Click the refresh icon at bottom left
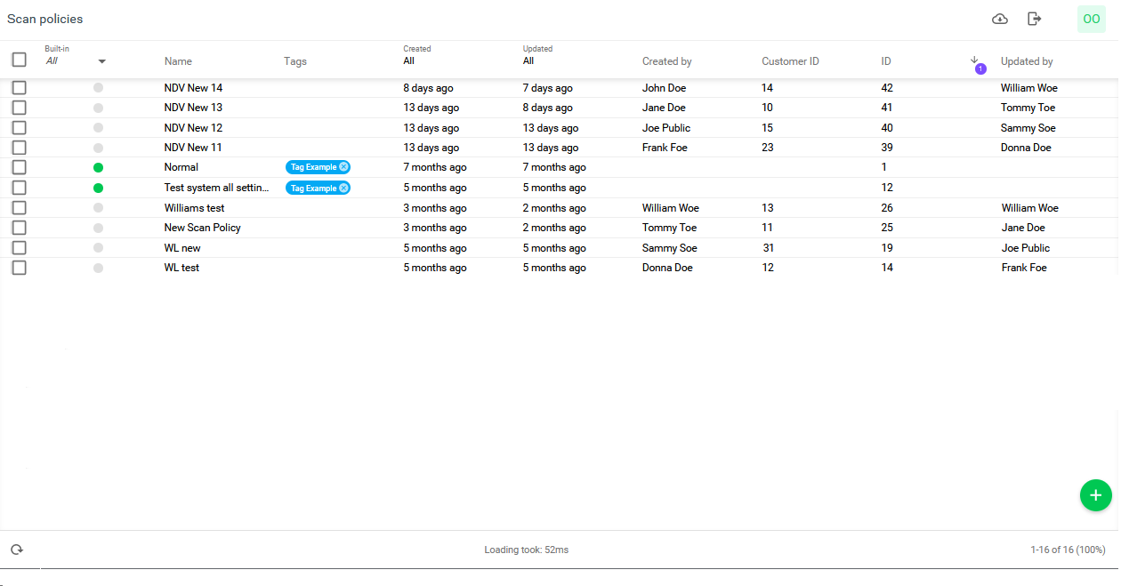This screenshot has height=586, width=1121. coord(16,550)
